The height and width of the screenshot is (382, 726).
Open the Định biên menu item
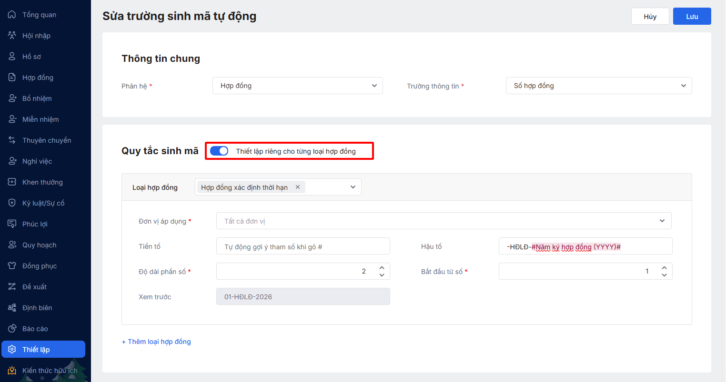coord(37,308)
